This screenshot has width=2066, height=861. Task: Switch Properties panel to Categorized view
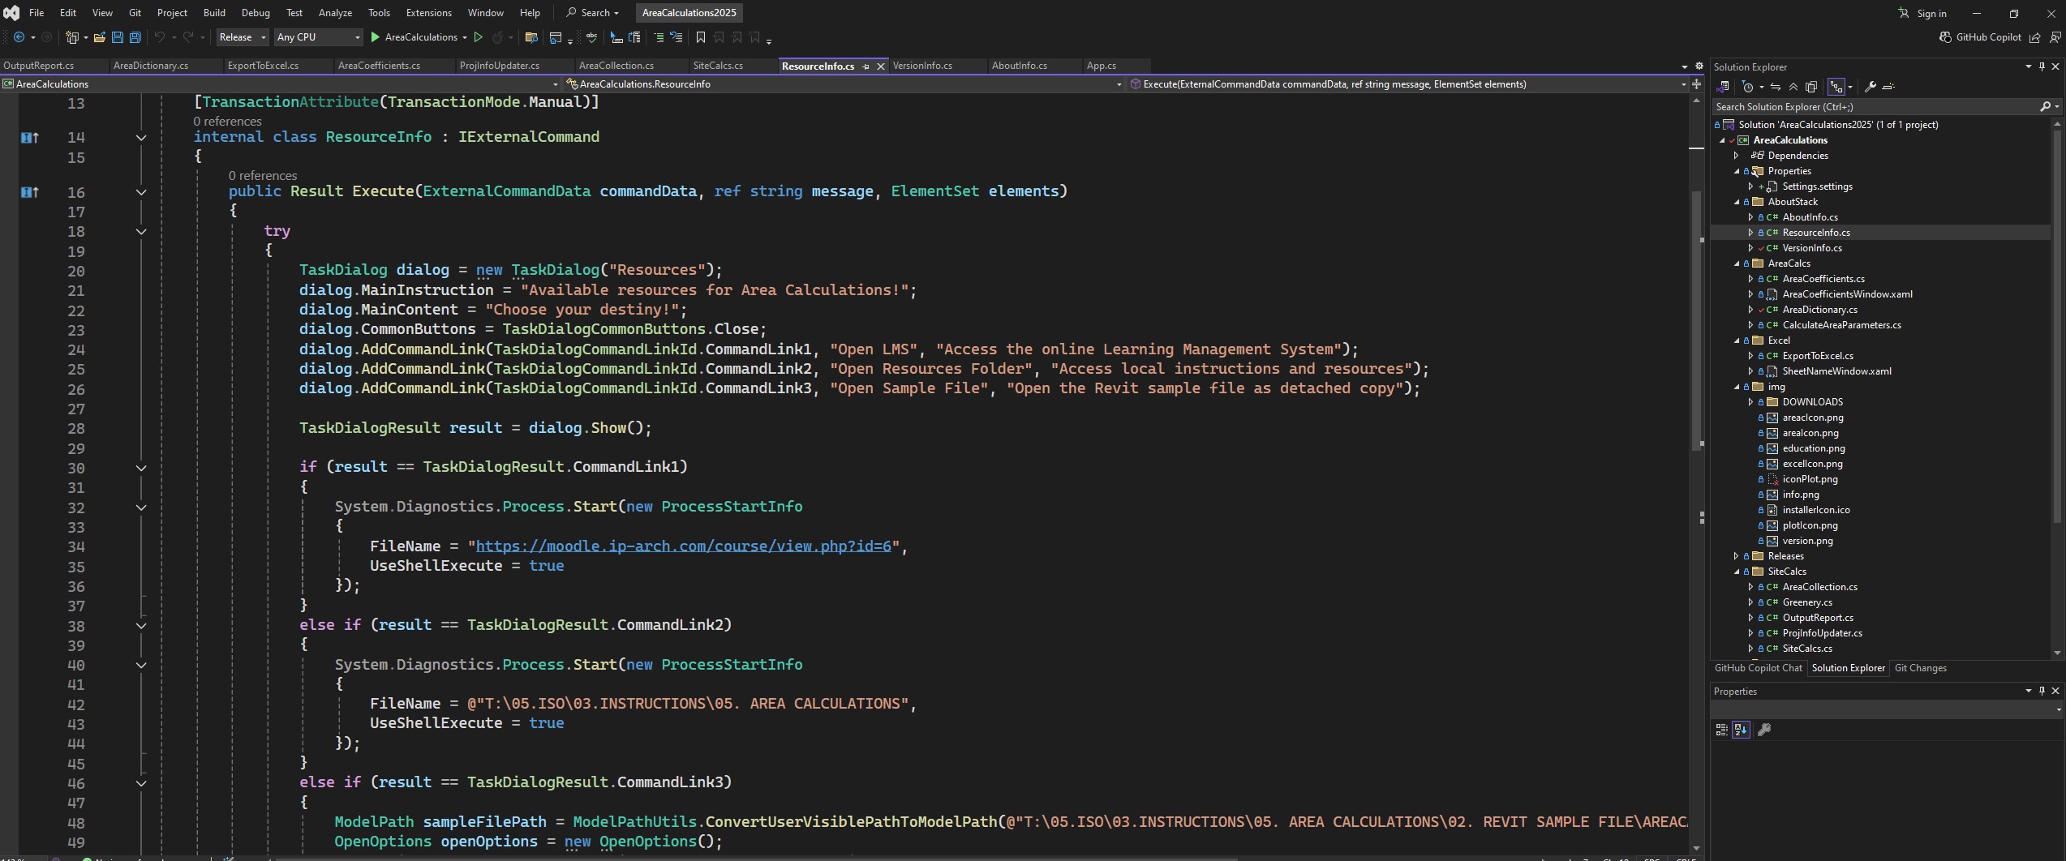coord(1721,730)
